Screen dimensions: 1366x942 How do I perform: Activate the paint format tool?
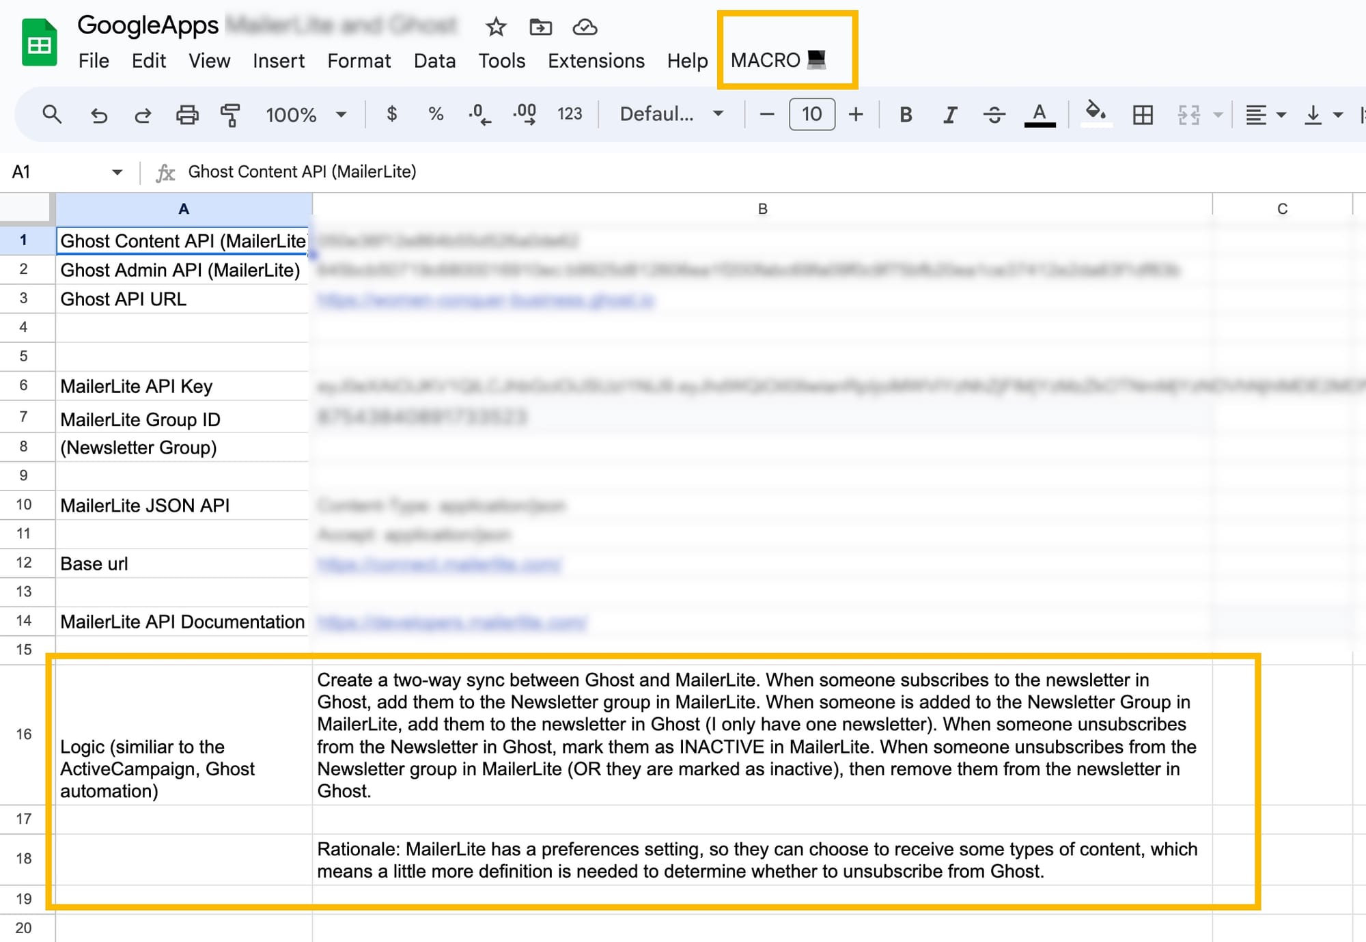230,114
